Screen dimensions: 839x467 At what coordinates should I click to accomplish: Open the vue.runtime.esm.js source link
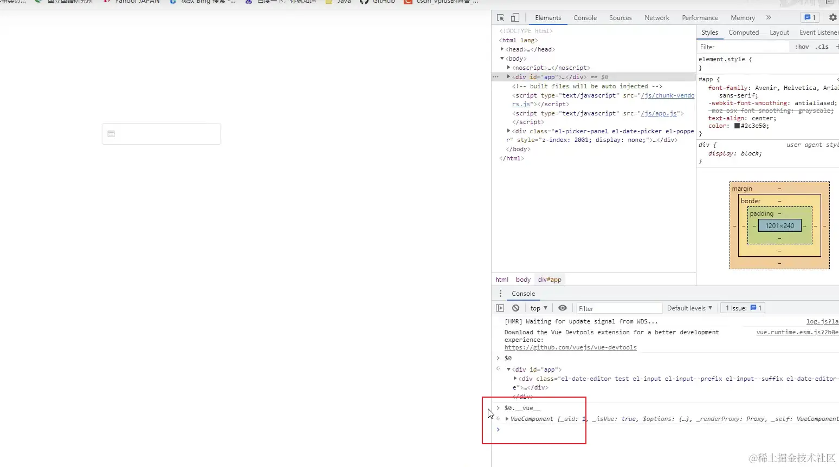click(x=797, y=332)
